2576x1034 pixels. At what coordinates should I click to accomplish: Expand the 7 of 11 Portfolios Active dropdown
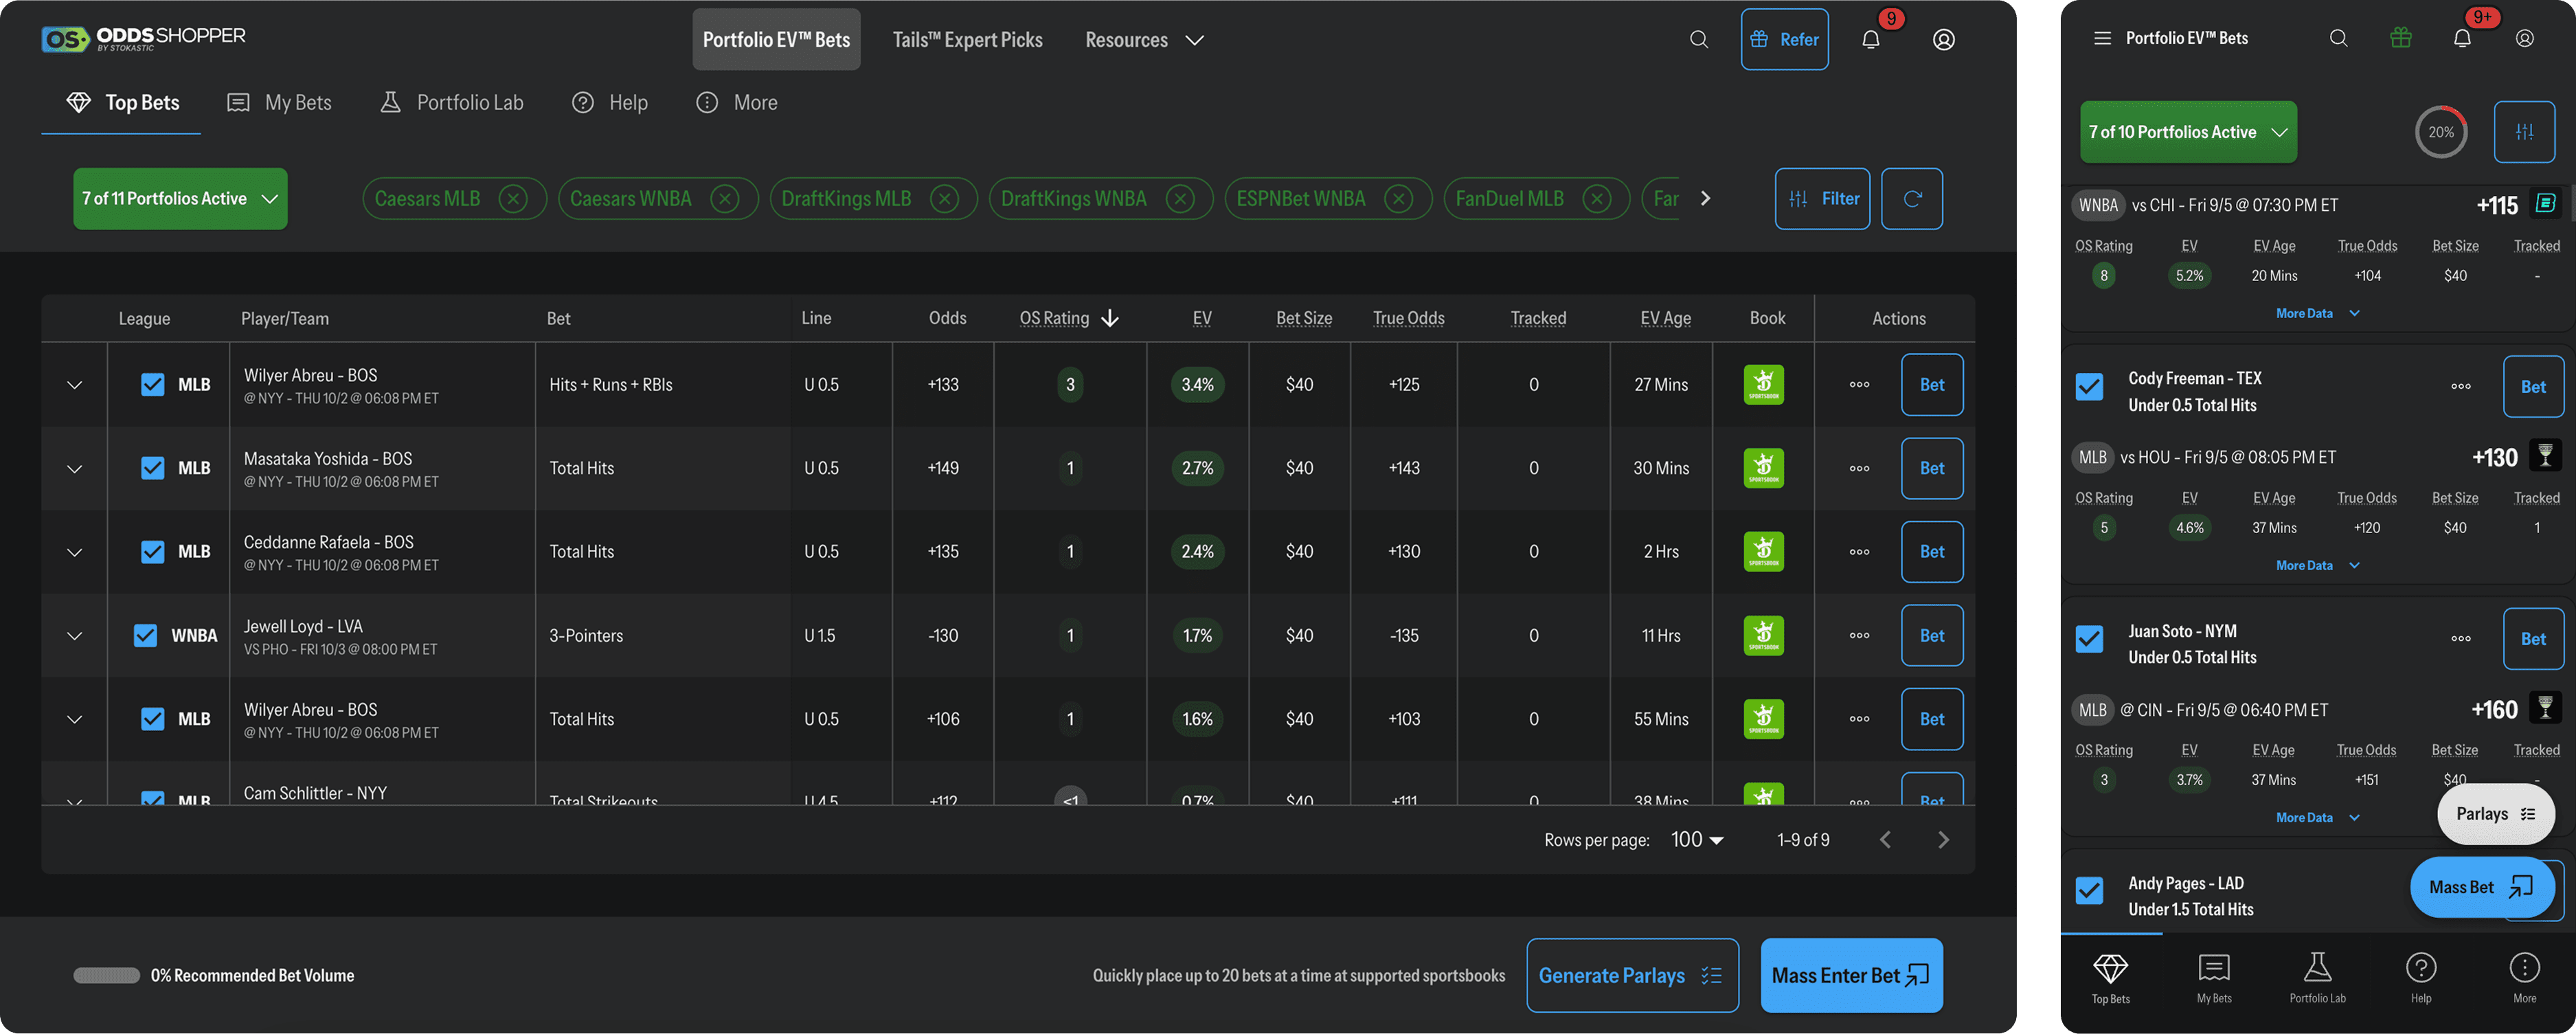point(180,198)
